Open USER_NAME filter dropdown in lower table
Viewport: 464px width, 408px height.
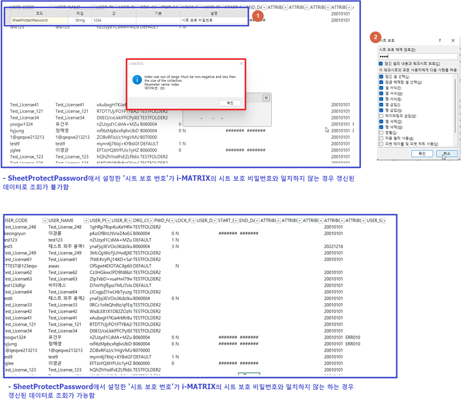click(86, 220)
